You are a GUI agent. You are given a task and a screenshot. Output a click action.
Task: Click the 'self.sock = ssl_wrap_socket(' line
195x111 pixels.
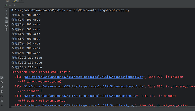(x=42, y=101)
